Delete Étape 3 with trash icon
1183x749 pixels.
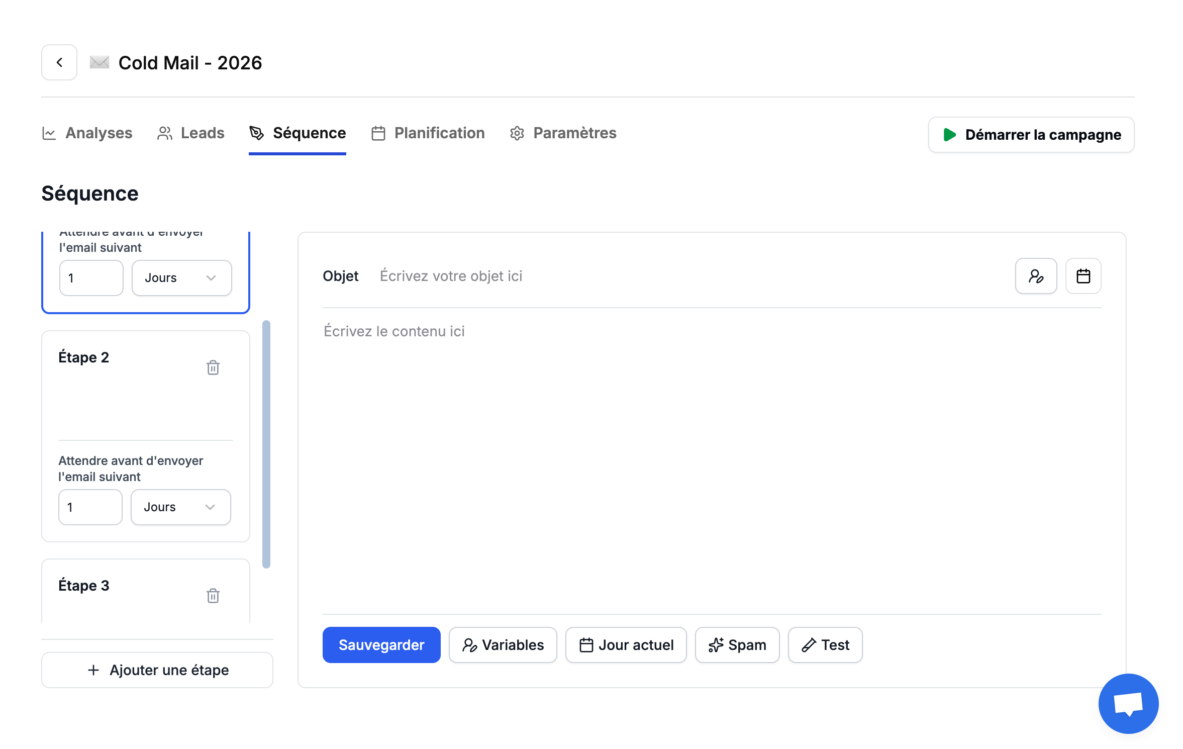click(213, 596)
